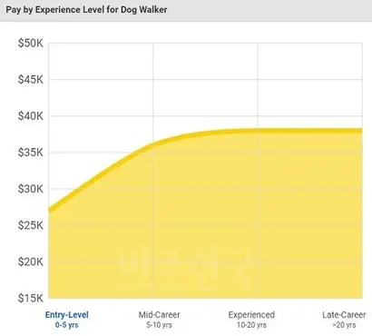The height and width of the screenshot is (336, 372).
Task: Click the $30K axis label
Action: (x=31, y=189)
